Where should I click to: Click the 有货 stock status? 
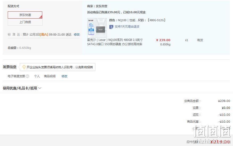click(200, 40)
